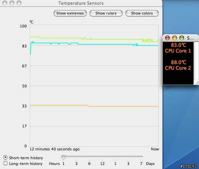Click the 'Now' label under the graph

tap(155, 149)
